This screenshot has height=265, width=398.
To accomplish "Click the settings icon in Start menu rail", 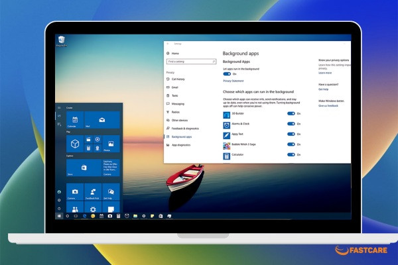I will click(59, 200).
